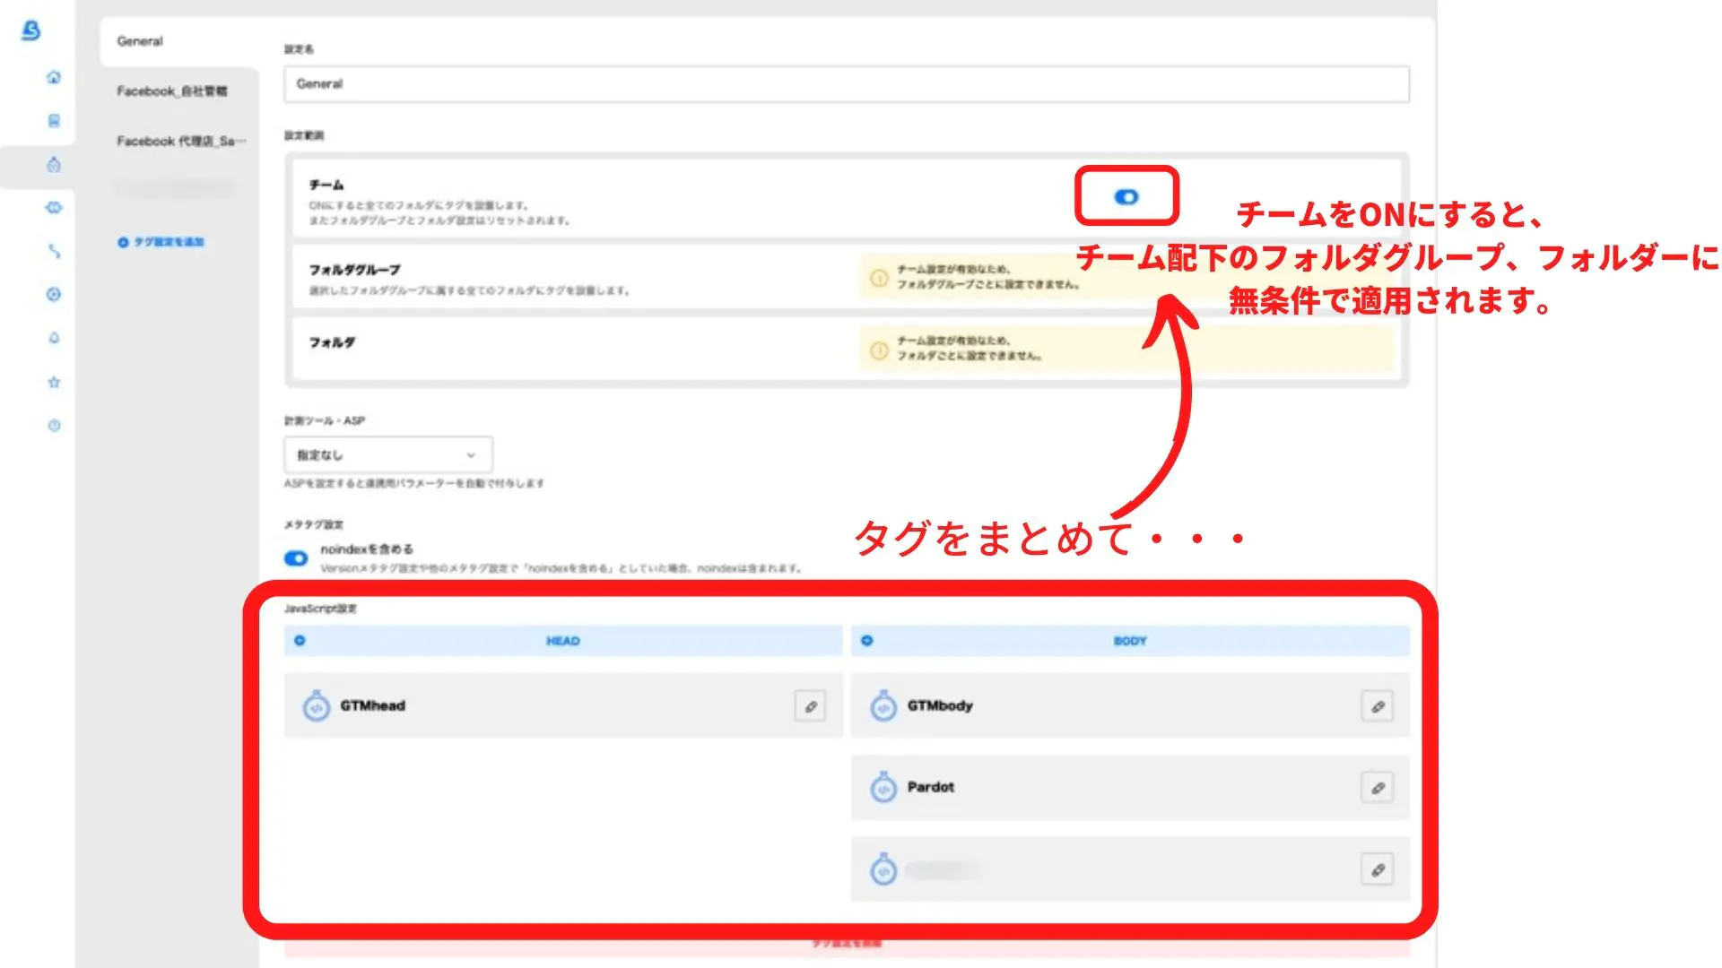Viewport: 1722px width, 968px height.
Task: Open the link-chain sidebar icon
Action: click(x=54, y=252)
